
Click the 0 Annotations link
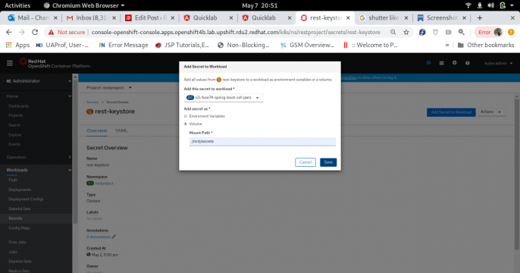pyautogui.click(x=99, y=237)
